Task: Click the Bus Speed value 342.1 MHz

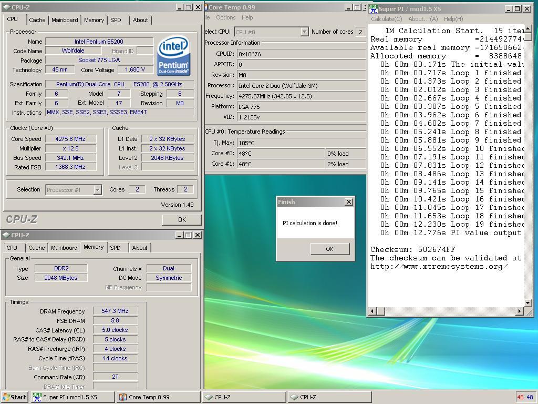Action: tap(70, 158)
